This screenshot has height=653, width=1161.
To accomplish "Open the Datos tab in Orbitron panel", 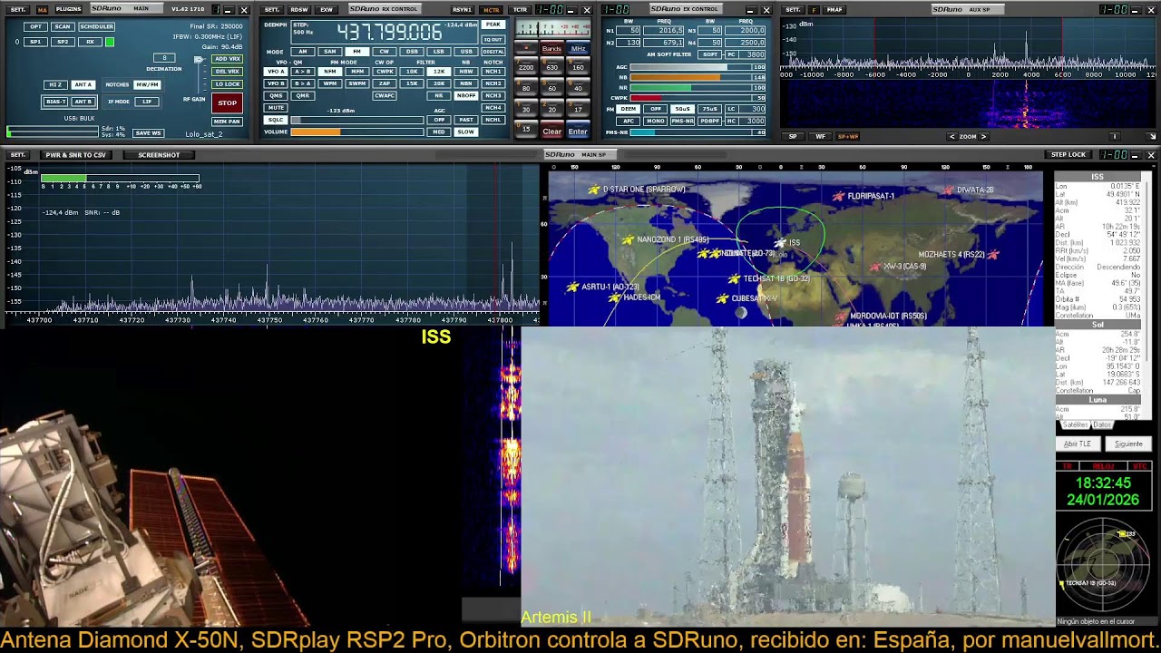I will [1102, 424].
